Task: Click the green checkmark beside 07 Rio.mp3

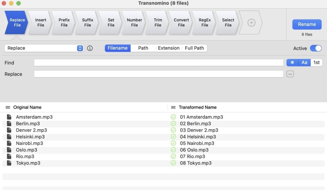Action: pos(173,156)
